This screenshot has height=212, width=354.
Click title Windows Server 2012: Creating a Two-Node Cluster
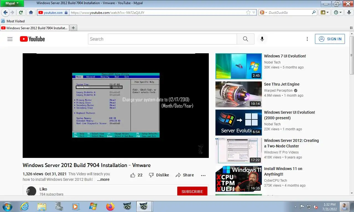pos(291,143)
